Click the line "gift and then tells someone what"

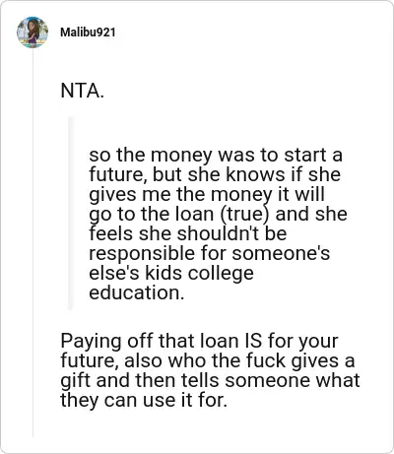tap(210, 381)
